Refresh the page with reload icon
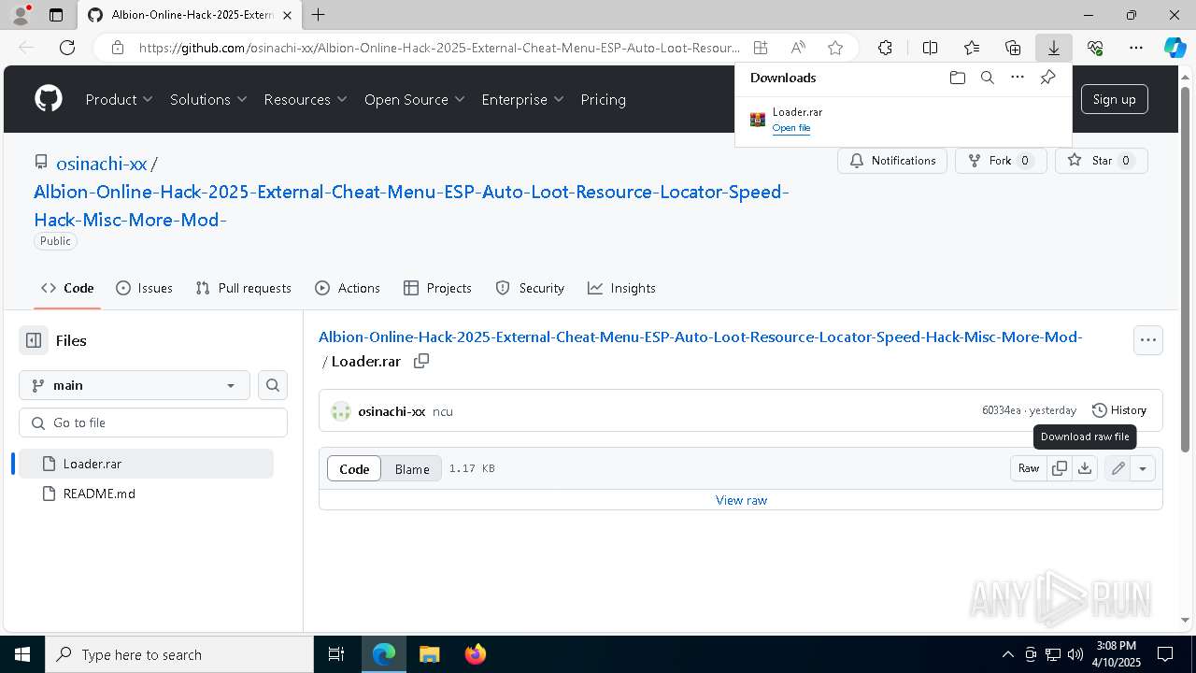 tap(67, 48)
